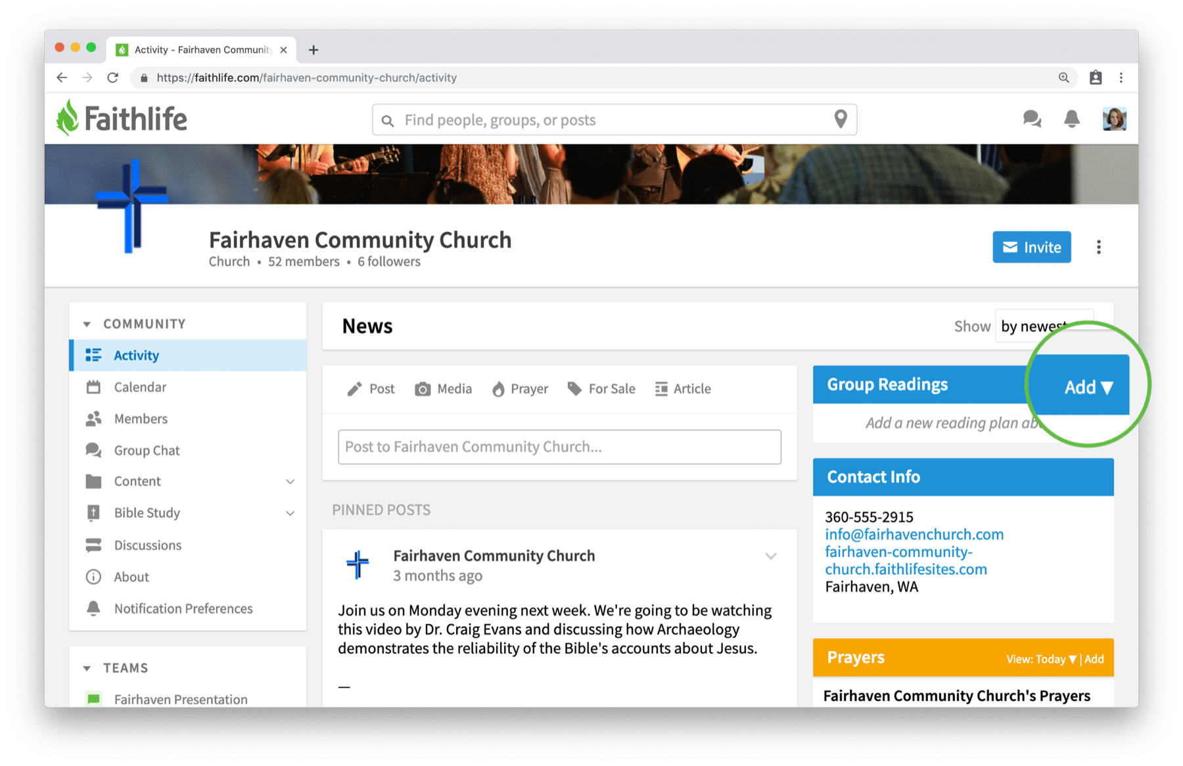1183x766 pixels.
Task: Open the Group Readings Add dropdown
Action: (1088, 387)
